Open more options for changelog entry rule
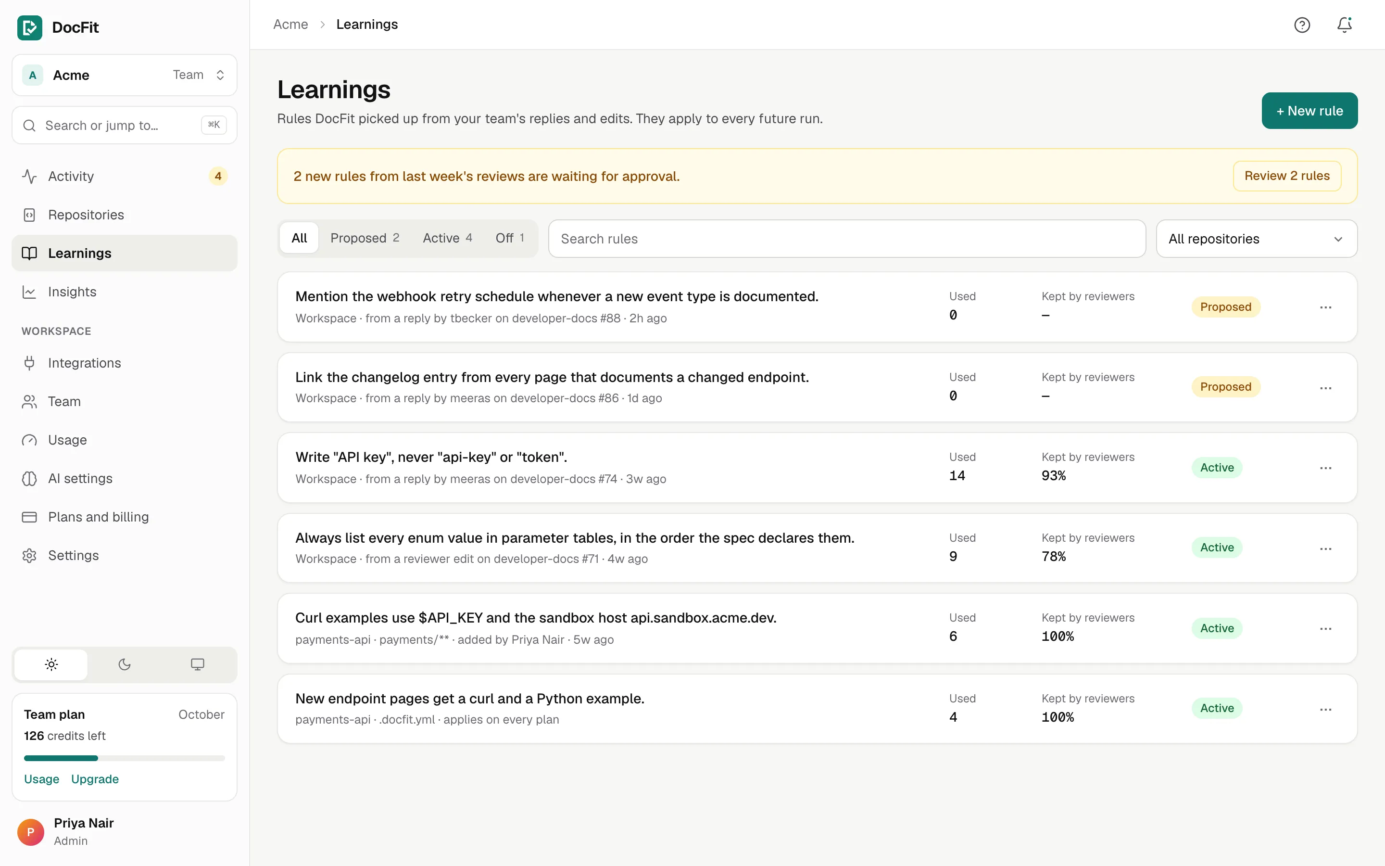This screenshot has width=1385, height=866. click(1325, 388)
